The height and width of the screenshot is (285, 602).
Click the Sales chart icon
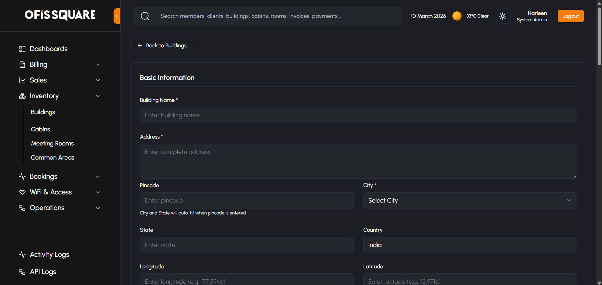22,80
